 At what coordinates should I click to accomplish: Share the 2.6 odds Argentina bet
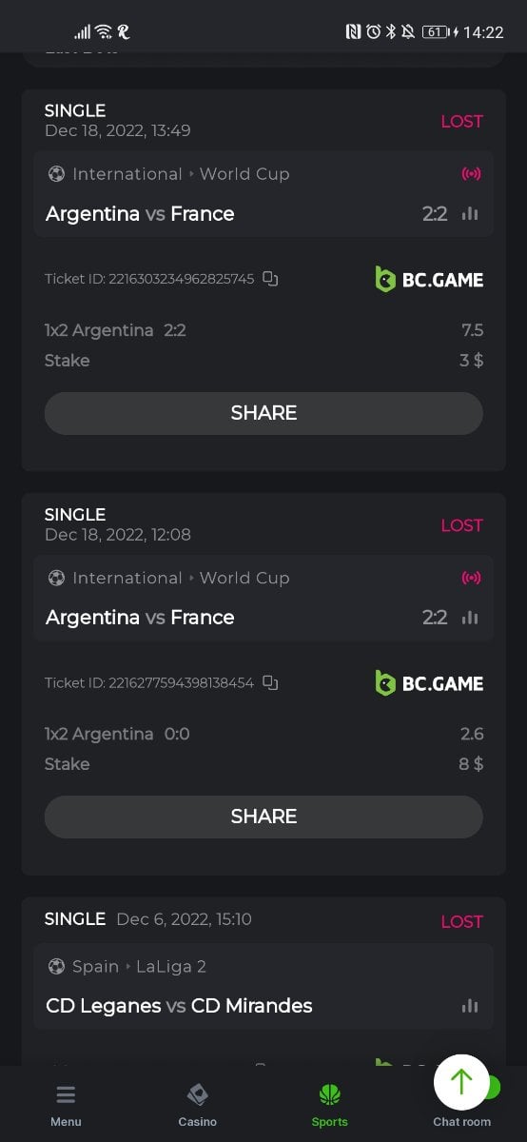pos(263,817)
